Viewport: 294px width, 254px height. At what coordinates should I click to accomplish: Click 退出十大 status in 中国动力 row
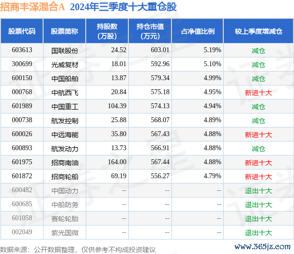258,191
